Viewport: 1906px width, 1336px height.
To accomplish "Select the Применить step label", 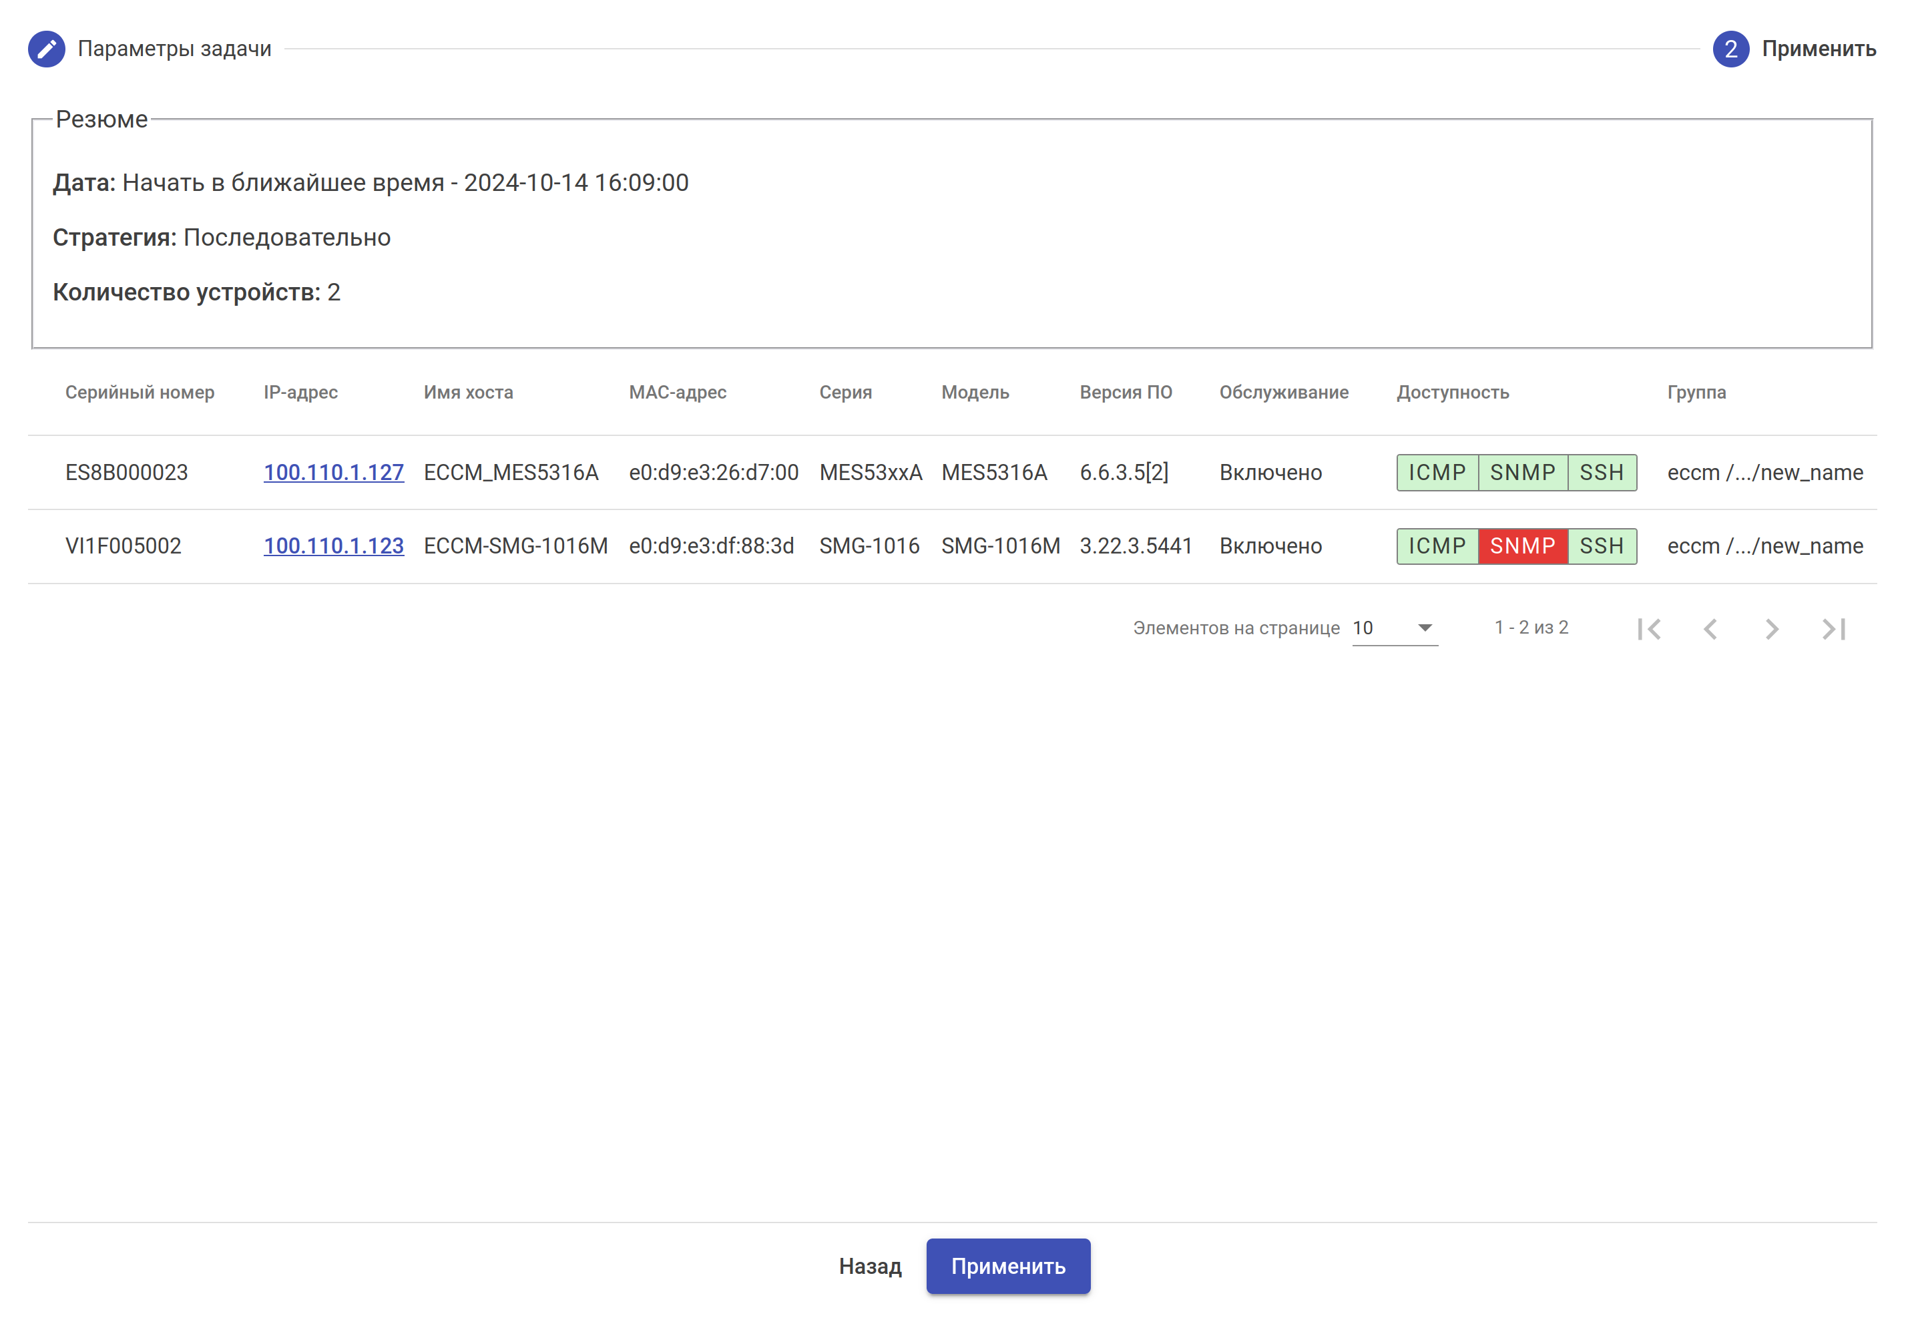I will [x=1818, y=49].
